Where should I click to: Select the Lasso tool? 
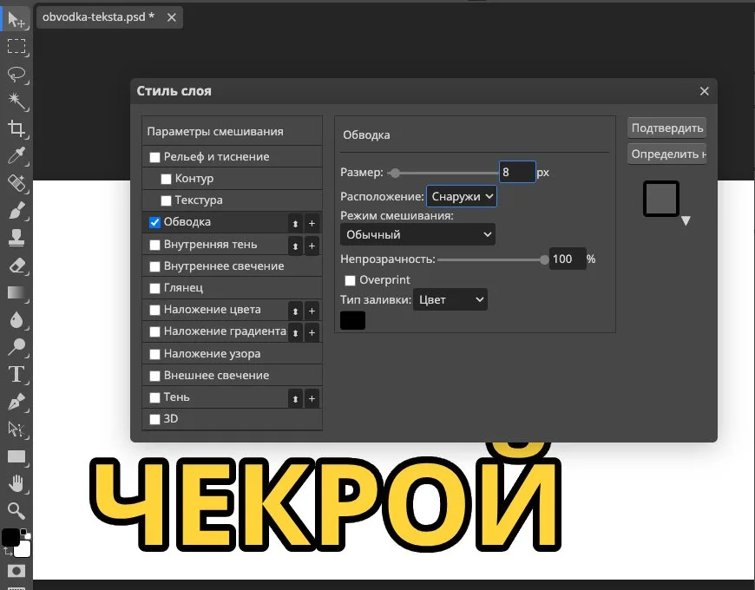16,74
